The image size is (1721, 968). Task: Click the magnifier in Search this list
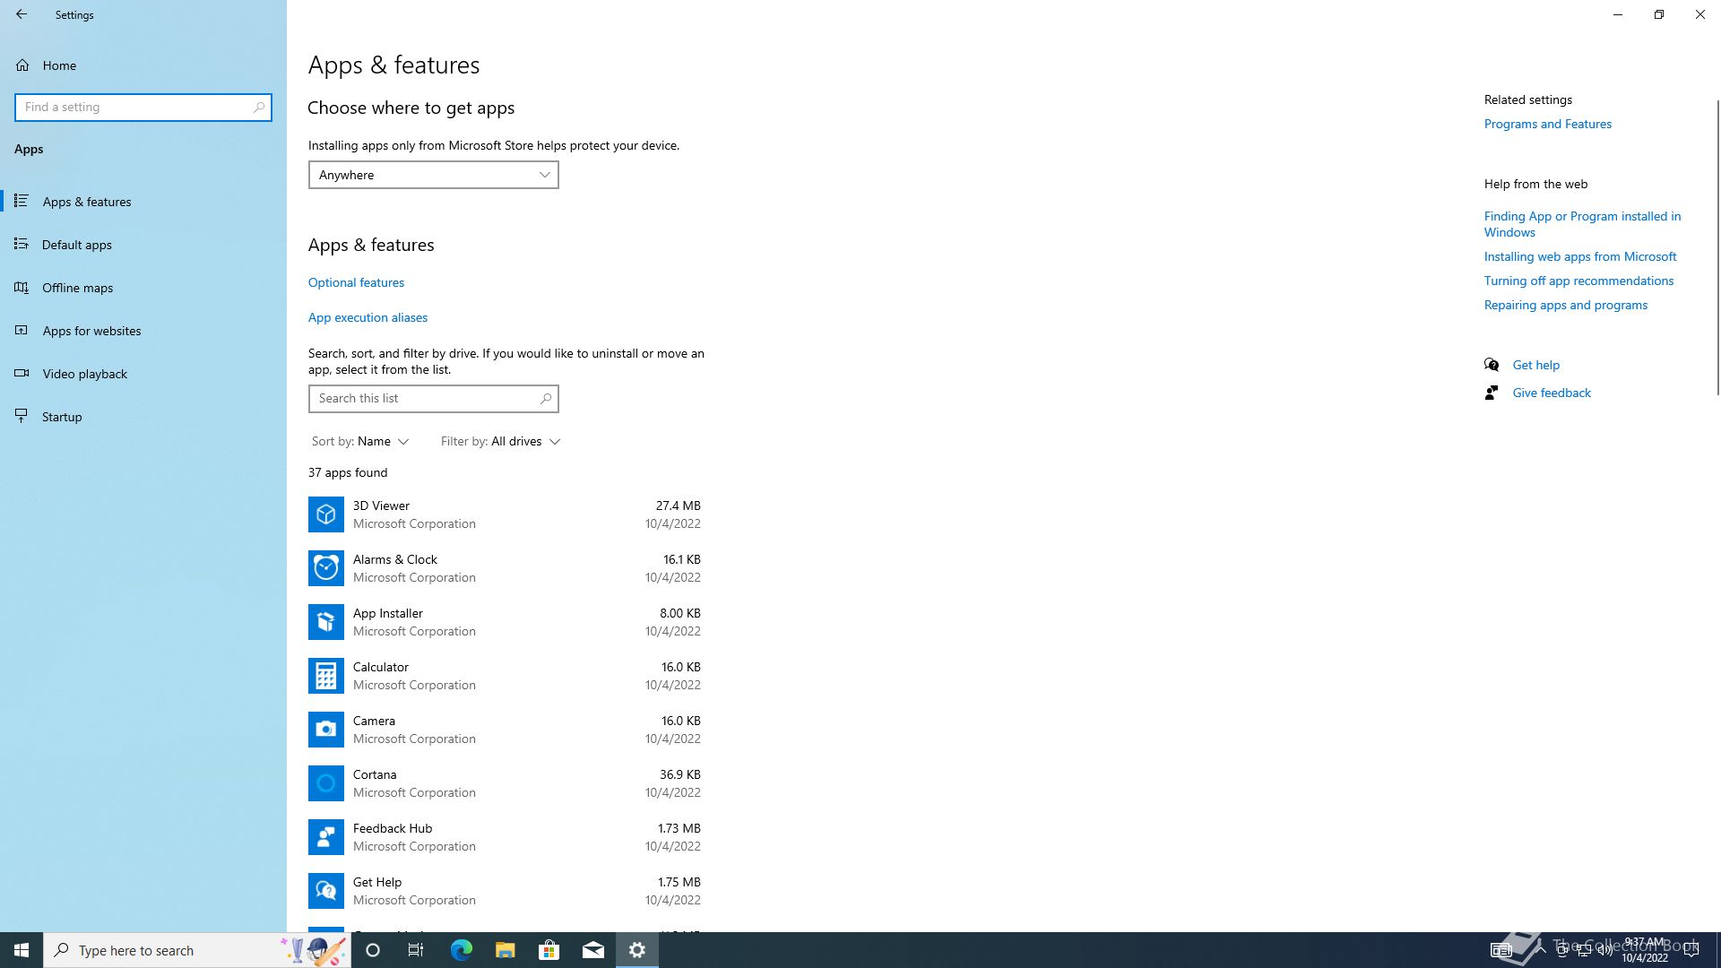pos(546,398)
